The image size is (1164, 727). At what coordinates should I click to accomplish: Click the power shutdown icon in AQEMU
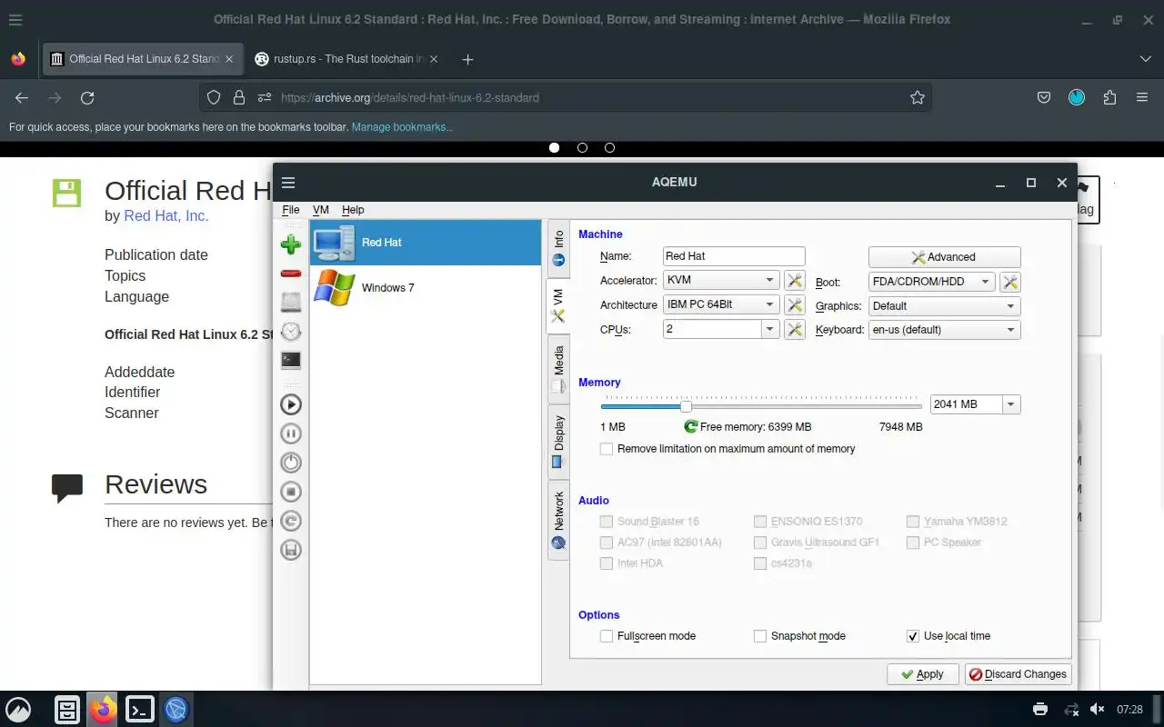[x=291, y=463]
